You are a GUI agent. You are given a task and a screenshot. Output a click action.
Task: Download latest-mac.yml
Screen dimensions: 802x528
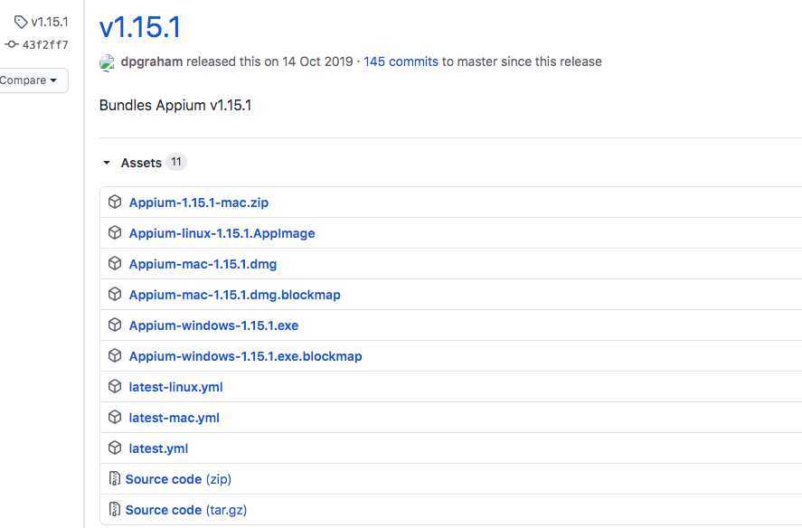174,418
